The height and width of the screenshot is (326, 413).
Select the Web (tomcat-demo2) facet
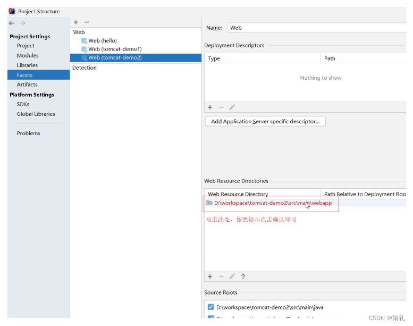click(136, 58)
